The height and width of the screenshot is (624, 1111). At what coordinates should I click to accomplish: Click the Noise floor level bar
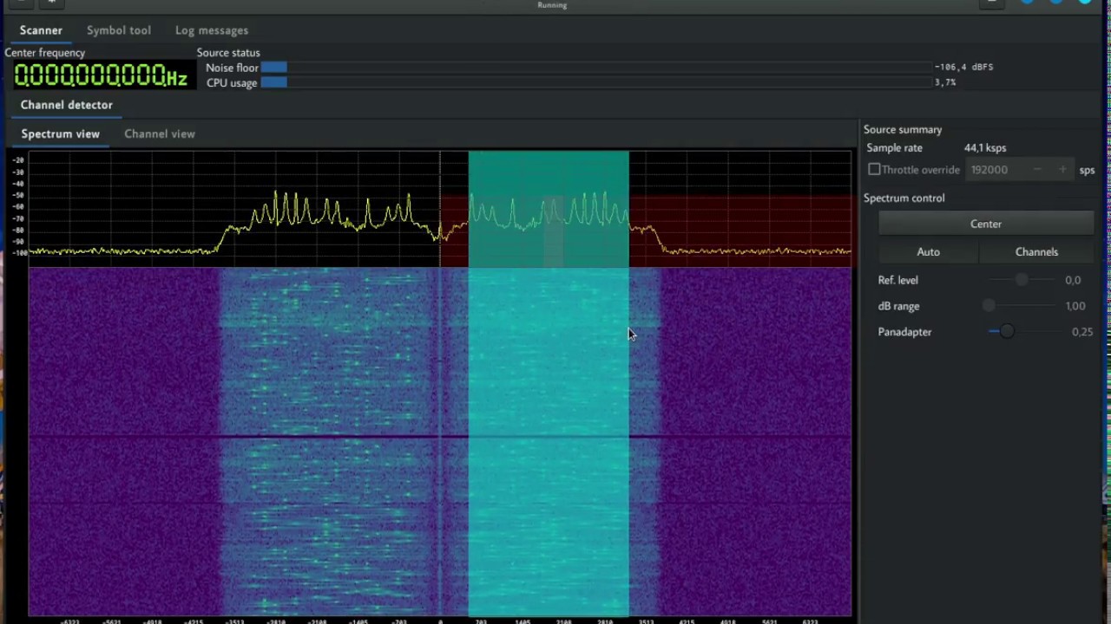595,68
